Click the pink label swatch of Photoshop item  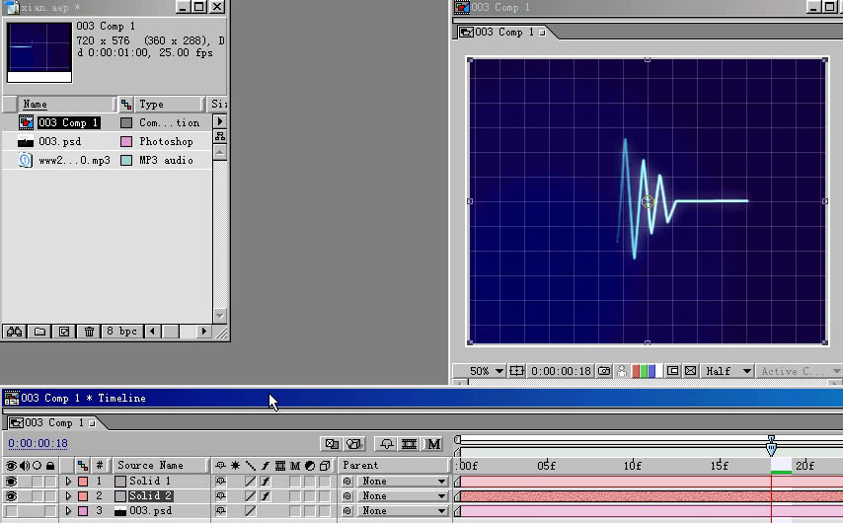[x=126, y=141]
